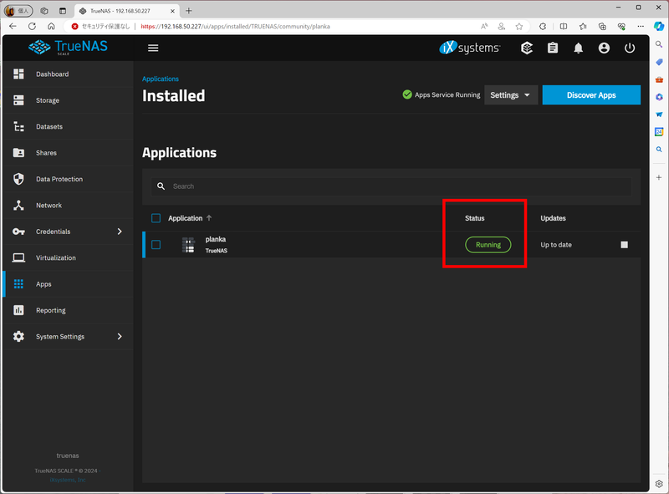Expand System Settings submenu chevron
Image resolution: width=669 pixels, height=494 pixels.
coord(120,337)
